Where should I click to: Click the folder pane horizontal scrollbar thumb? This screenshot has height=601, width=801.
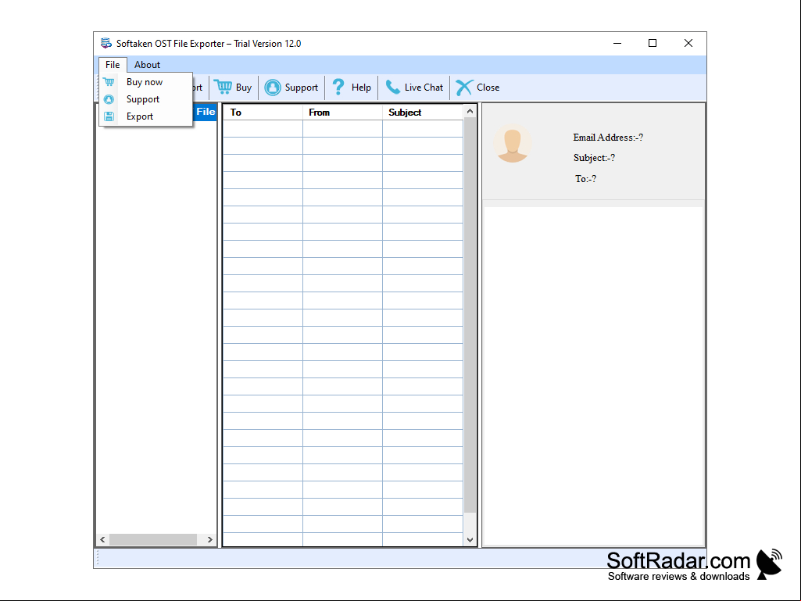[153, 540]
